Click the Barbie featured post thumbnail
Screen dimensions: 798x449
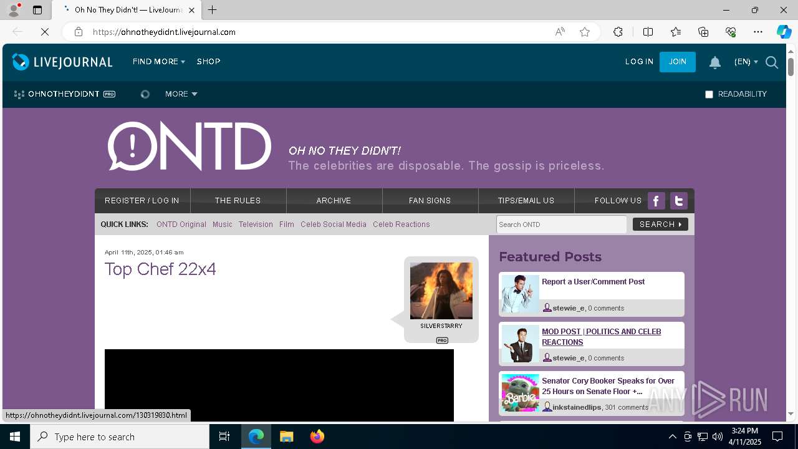521,393
